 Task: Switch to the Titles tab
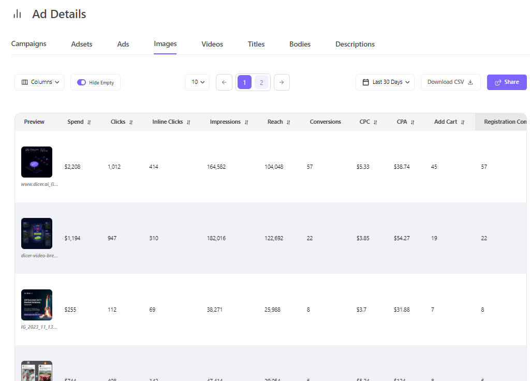[x=256, y=45]
